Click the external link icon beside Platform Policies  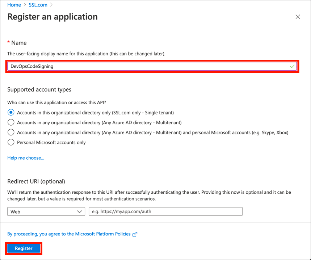(135, 234)
